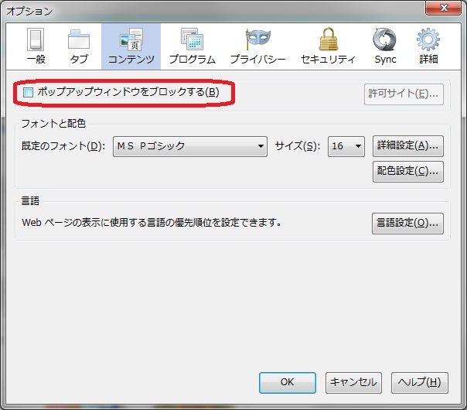Viewport: 467px width, 410px height.
Task: Open 詳細設定(A)... font settings
Action: point(407,145)
